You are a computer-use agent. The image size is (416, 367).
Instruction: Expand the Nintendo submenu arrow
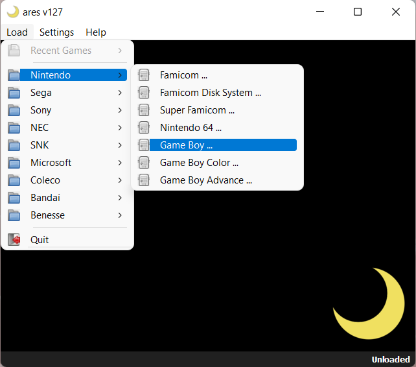(x=120, y=75)
